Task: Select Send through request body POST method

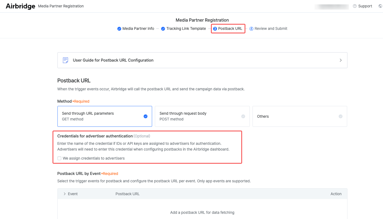Action: point(202,116)
